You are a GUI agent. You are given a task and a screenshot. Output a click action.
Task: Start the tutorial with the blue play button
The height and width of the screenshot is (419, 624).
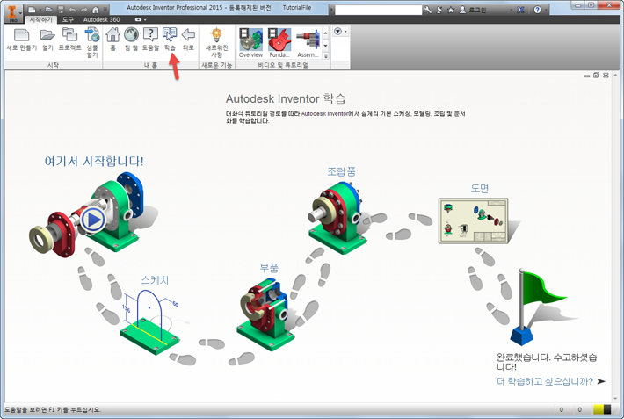coord(93,220)
